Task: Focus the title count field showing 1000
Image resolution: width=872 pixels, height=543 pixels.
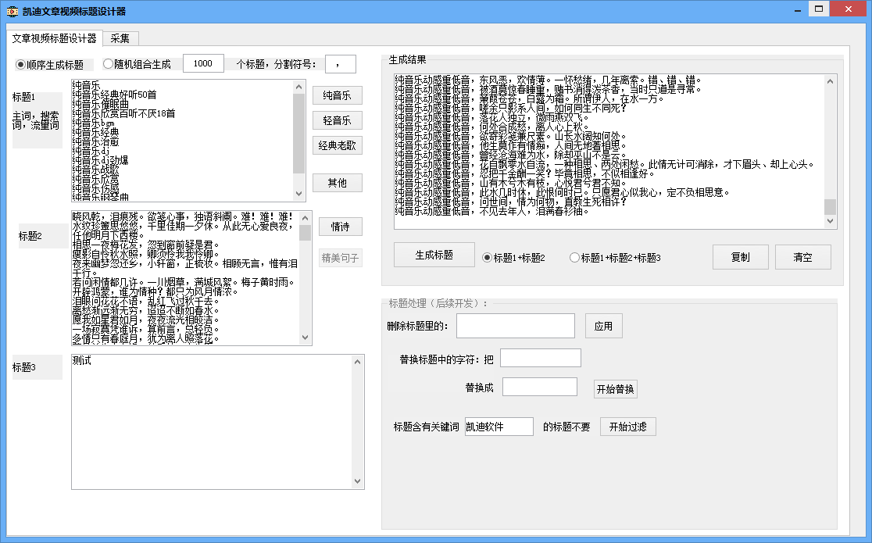Action: point(203,63)
